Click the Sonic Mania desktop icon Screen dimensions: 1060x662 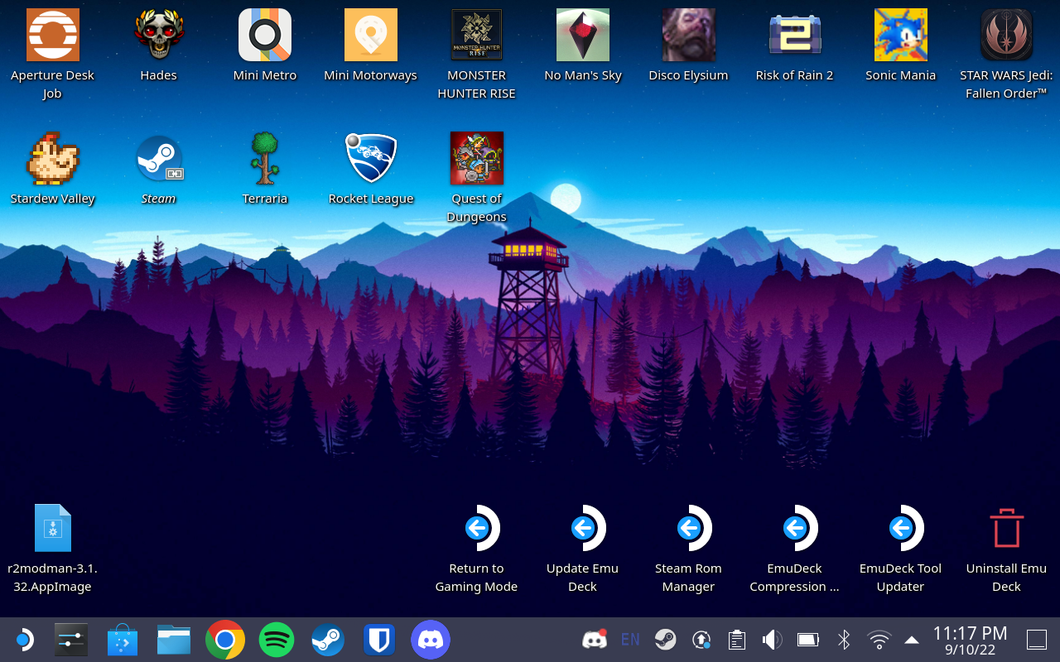tap(901, 35)
